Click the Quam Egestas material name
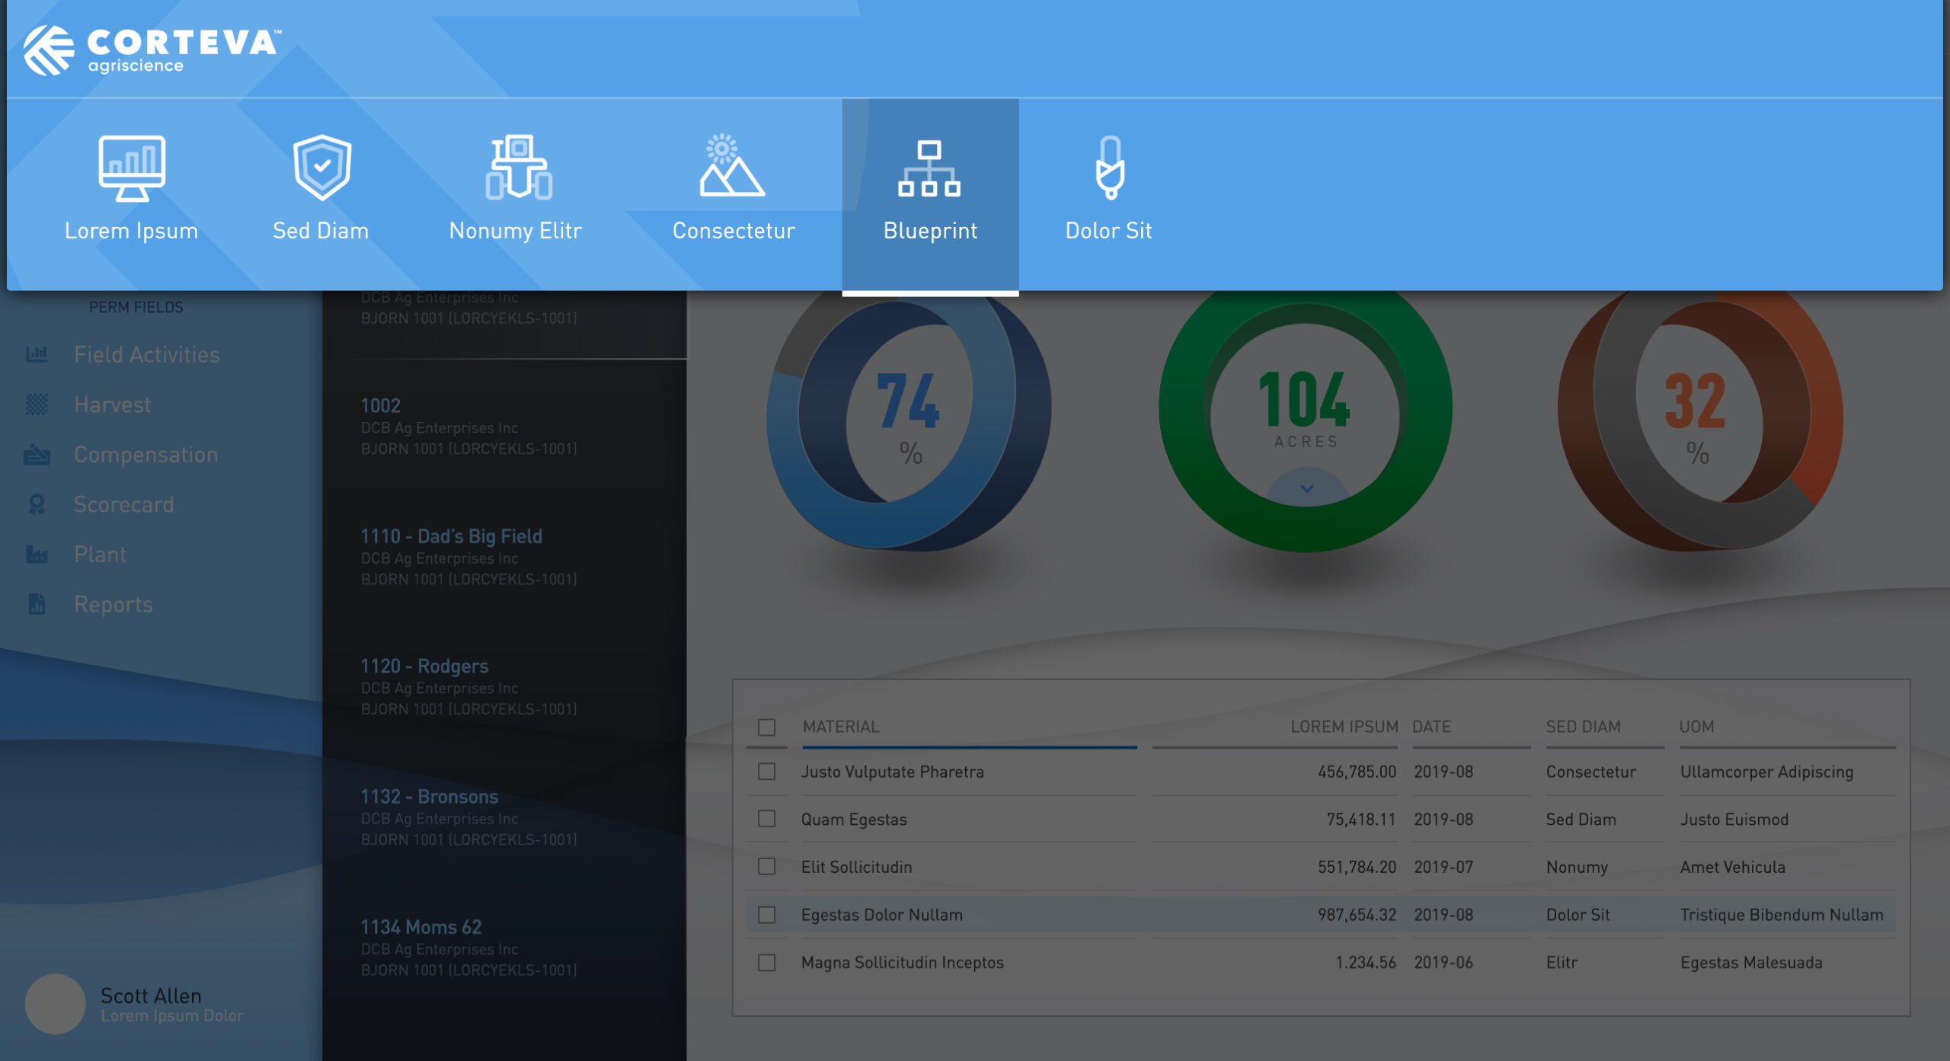Image resolution: width=1950 pixels, height=1061 pixels. pos(854,820)
